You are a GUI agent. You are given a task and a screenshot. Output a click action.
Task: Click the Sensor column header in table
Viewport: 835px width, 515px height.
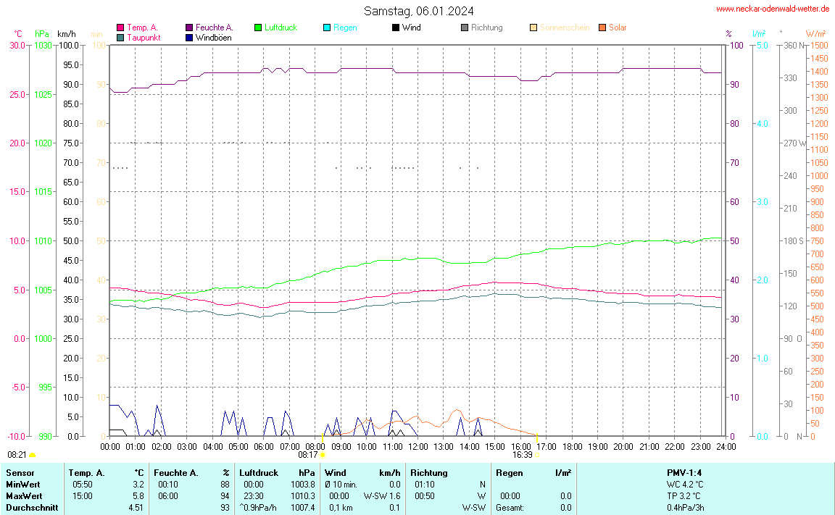[19, 473]
